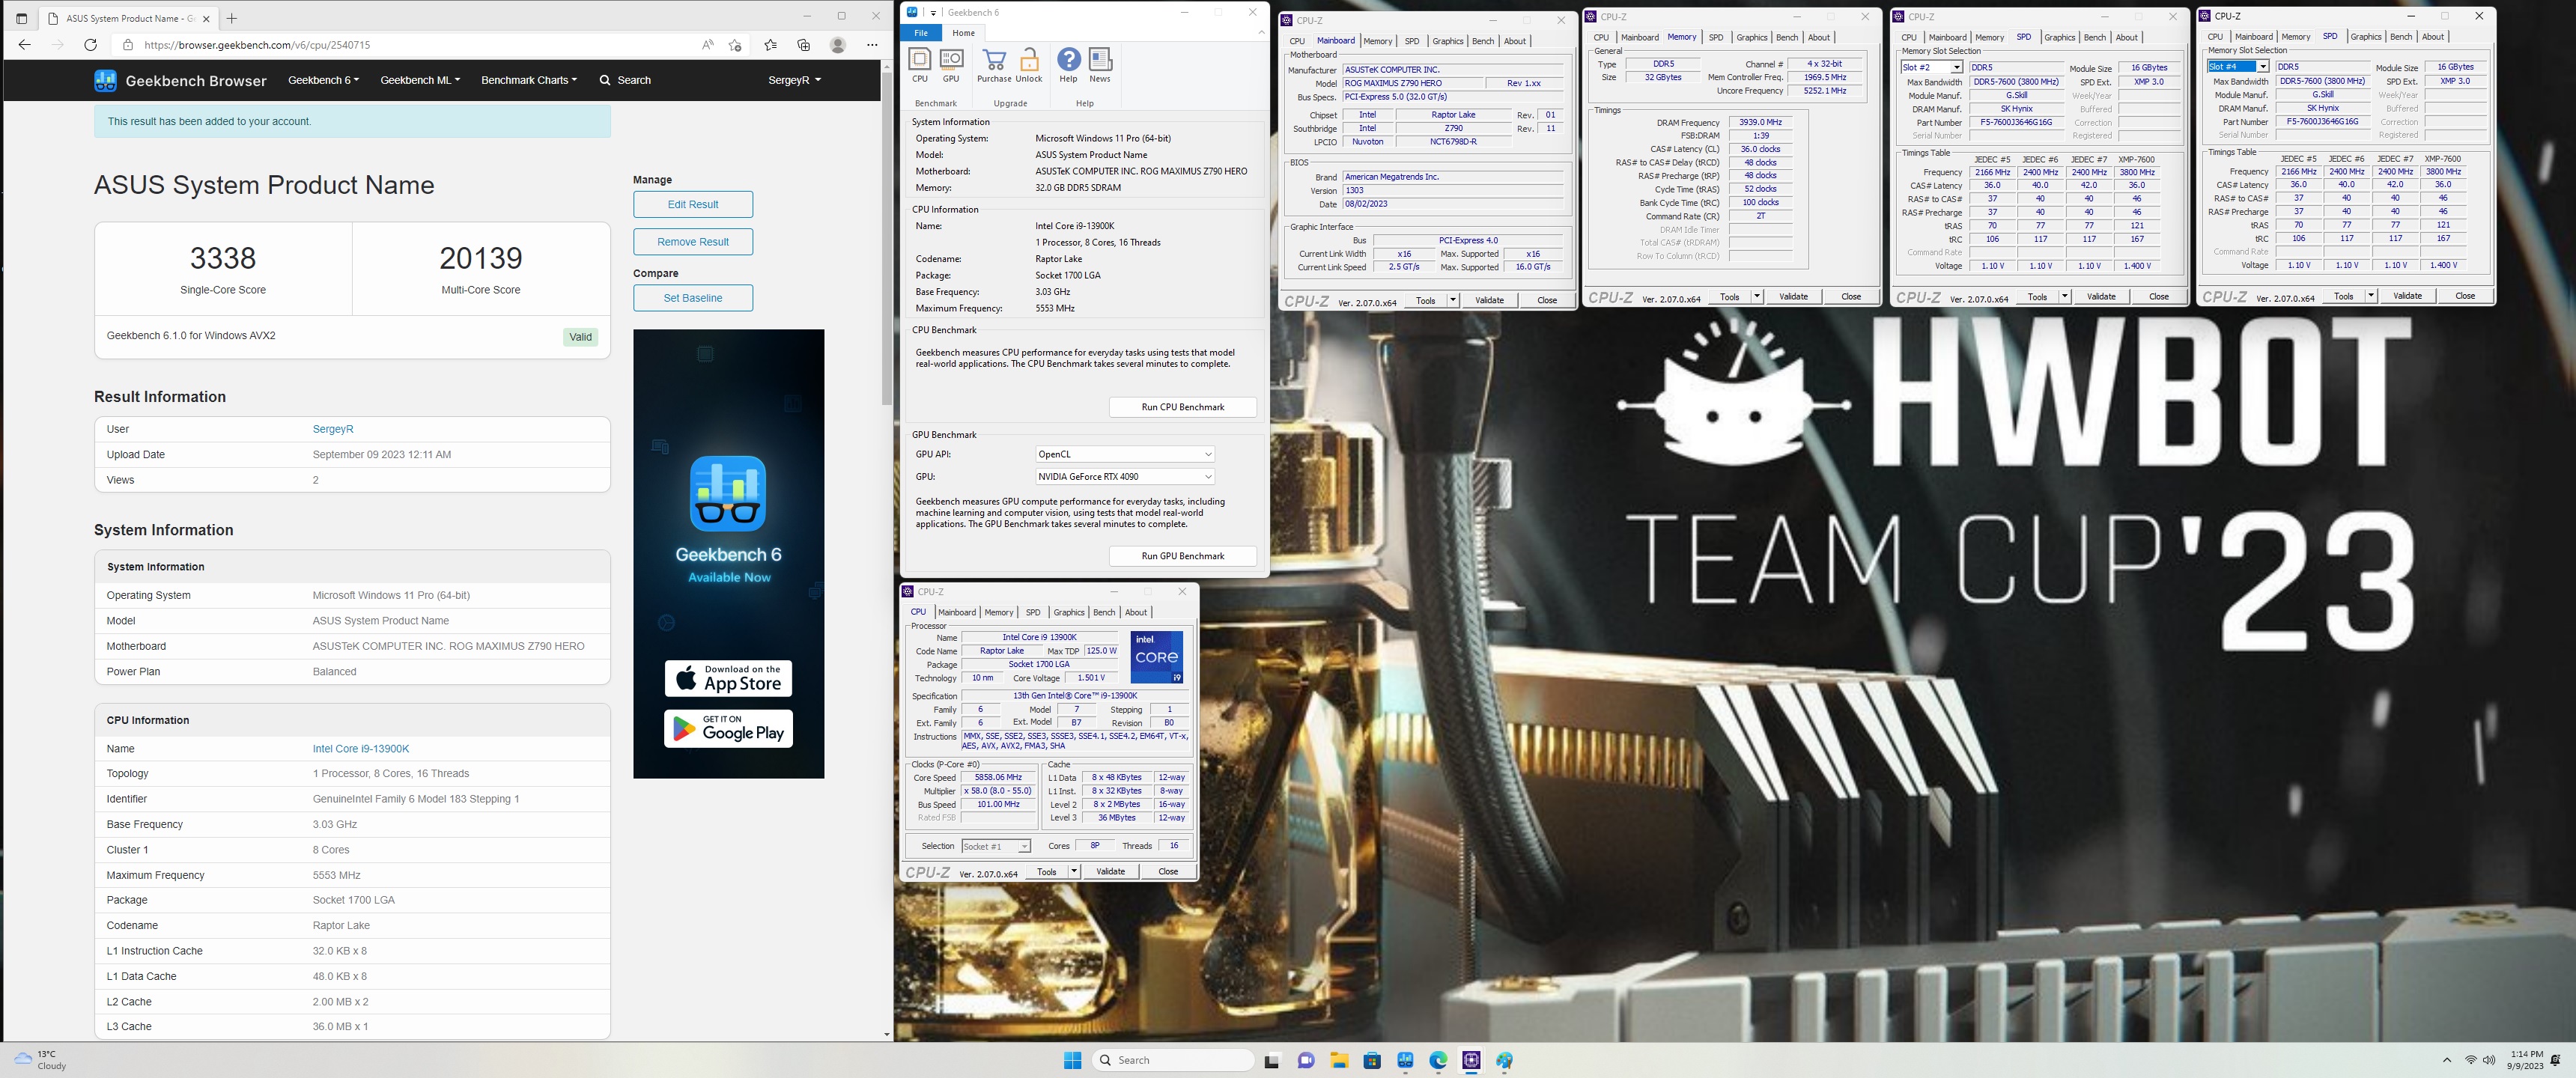Click the browser back arrow
Image resolution: width=2576 pixels, height=1078 pixels.
(25, 45)
